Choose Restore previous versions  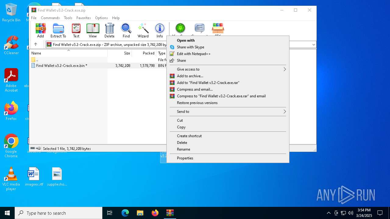(x=228, y=103)
